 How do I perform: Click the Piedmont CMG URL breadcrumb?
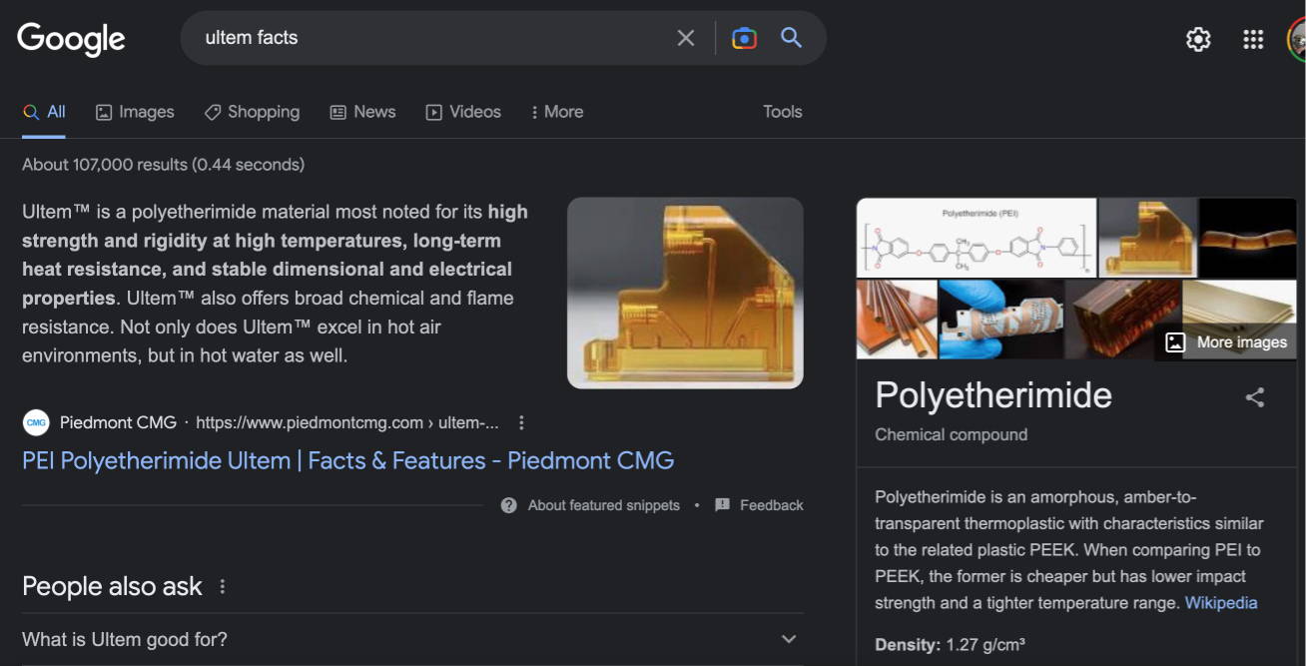347,422
